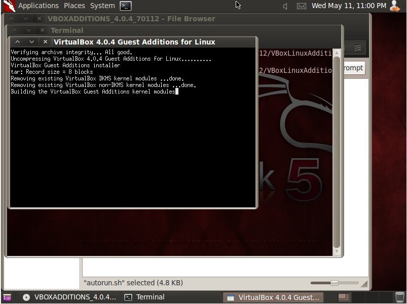Viewport: 407px width, 304px height.
Task: Click "2/VBoxLinuxAdditio" text in Terminal window
Action: (295, 70)
